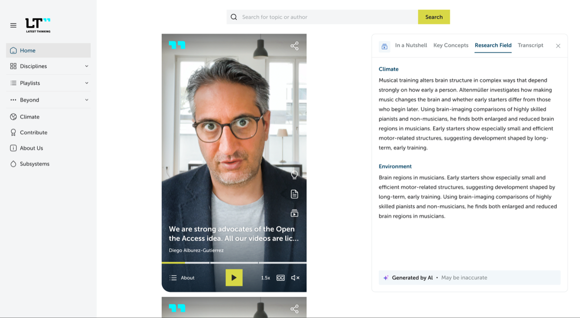The height and width of the screenshot is (318, 580).
Task: Open the document icon on video
Action: pyautogui.click(x=294, y=194)
